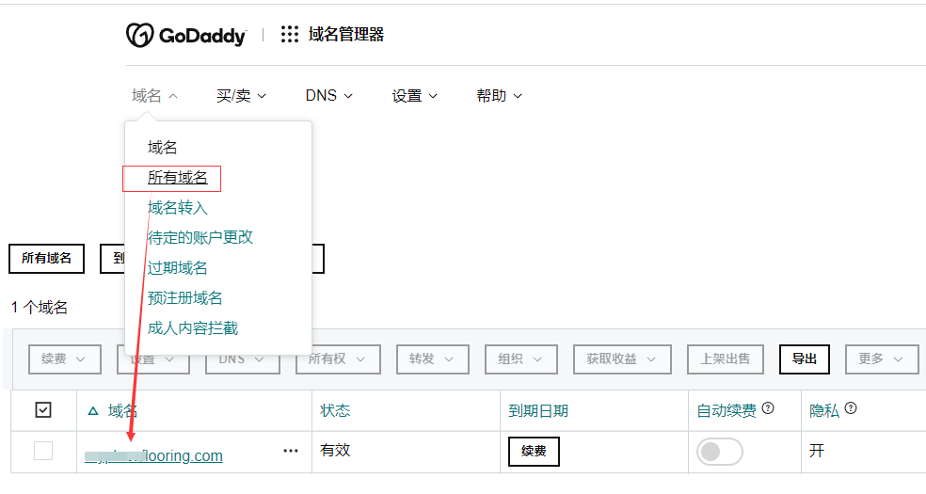Click the sort triangle in 域名 column header
Image resolution: width=926 pixels, height=494 pixels.
[93, 411]
